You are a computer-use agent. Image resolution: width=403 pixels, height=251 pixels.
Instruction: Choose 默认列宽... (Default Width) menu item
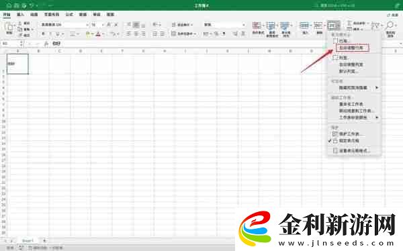[354, 71]
